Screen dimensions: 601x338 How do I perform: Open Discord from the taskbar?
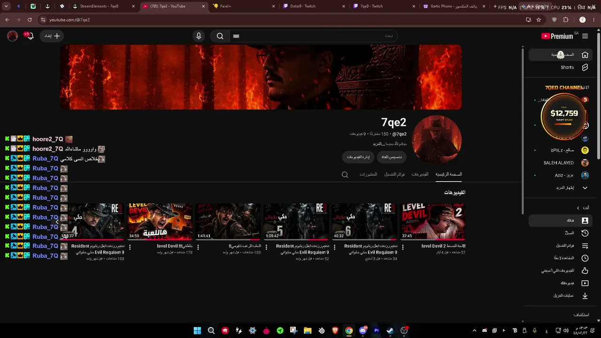coord(362,330)
